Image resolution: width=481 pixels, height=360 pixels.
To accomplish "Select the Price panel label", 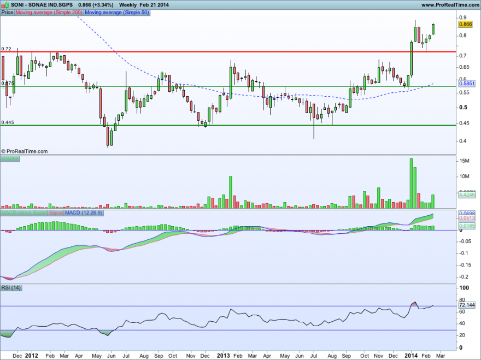I will (x=7, y=12).
